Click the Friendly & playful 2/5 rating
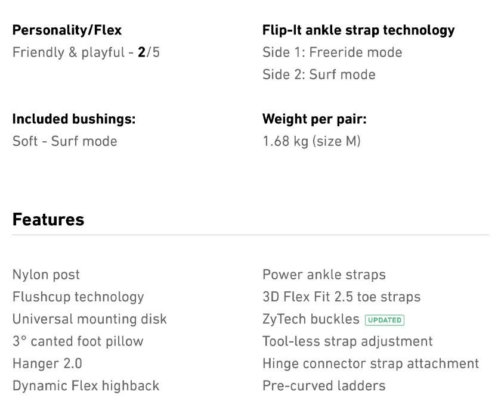 pyautogui.click(x=86, y=52)
